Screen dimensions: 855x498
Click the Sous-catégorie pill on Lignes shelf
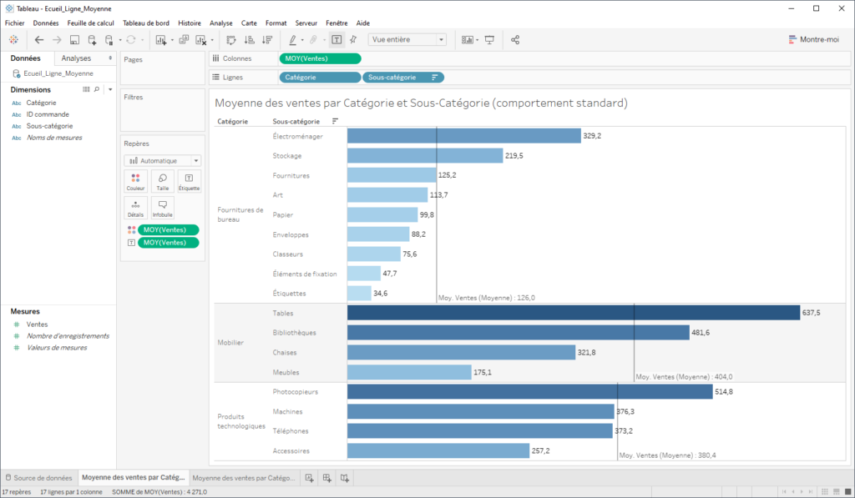tap(403, 78)
